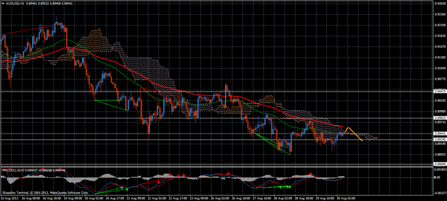Click the AUDUSD,H1 chart symbol label

(x=14, y=3)
